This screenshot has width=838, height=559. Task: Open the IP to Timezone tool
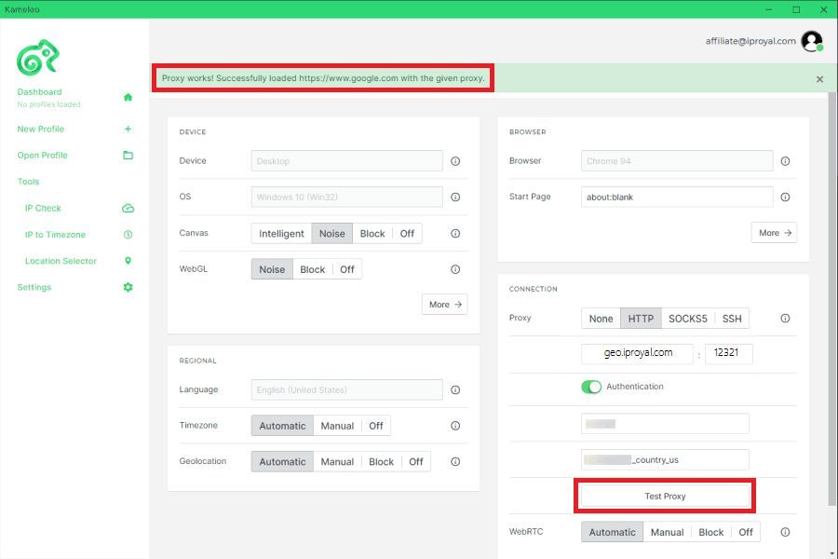coord(55,234)
